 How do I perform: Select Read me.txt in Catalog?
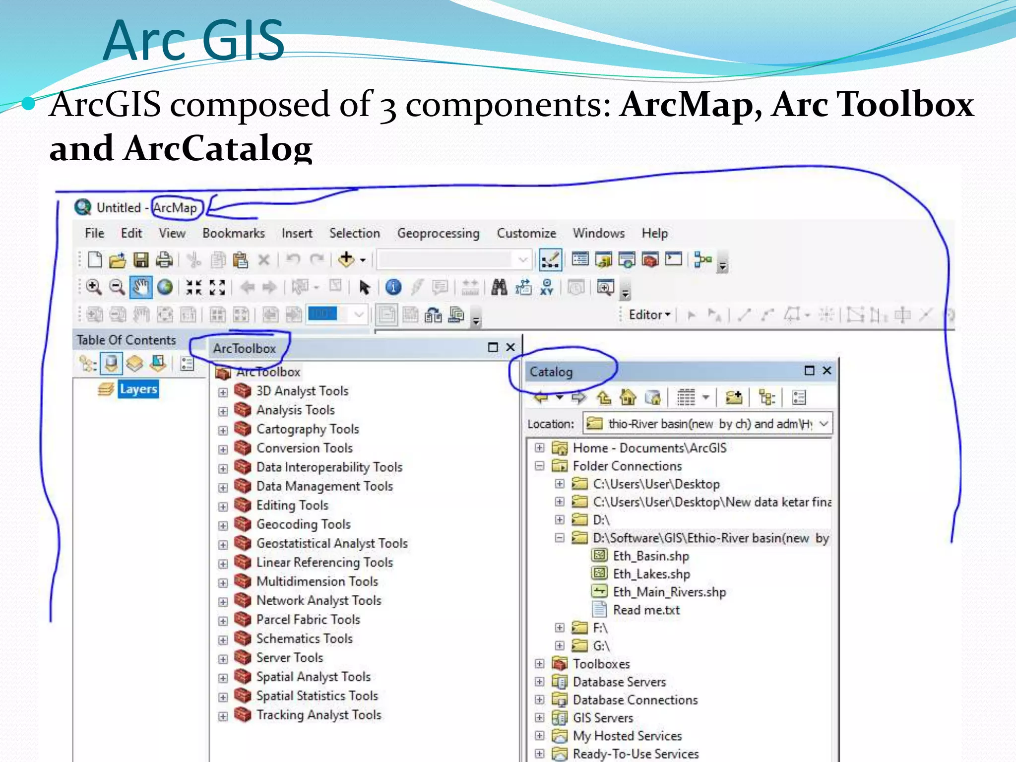click(646, 610)
